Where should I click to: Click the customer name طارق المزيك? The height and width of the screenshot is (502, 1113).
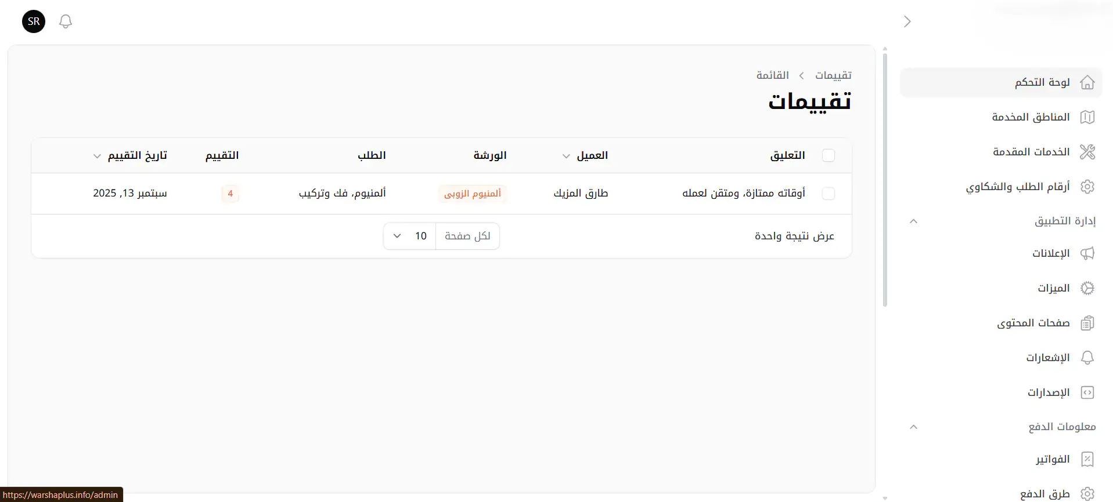click(581, 193)
